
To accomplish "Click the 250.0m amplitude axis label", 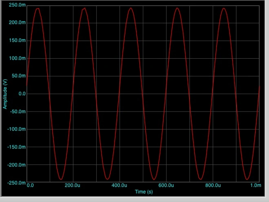I will point(17,5).
